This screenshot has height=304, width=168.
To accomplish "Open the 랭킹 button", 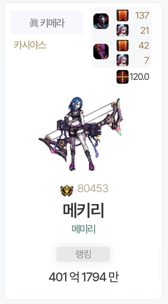I will pos(83,254).
